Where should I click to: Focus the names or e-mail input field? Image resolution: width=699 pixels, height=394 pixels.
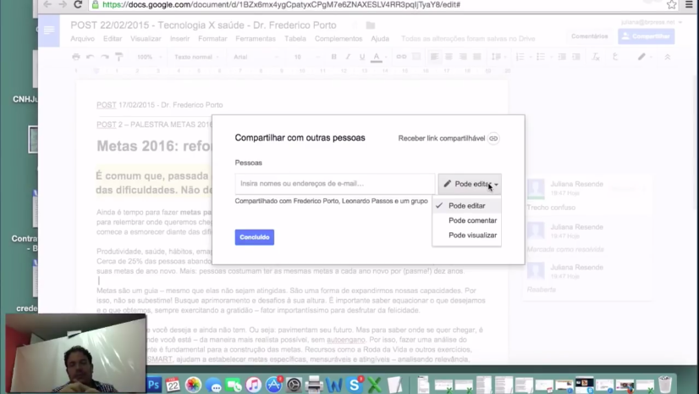click(x=335, y=183)
